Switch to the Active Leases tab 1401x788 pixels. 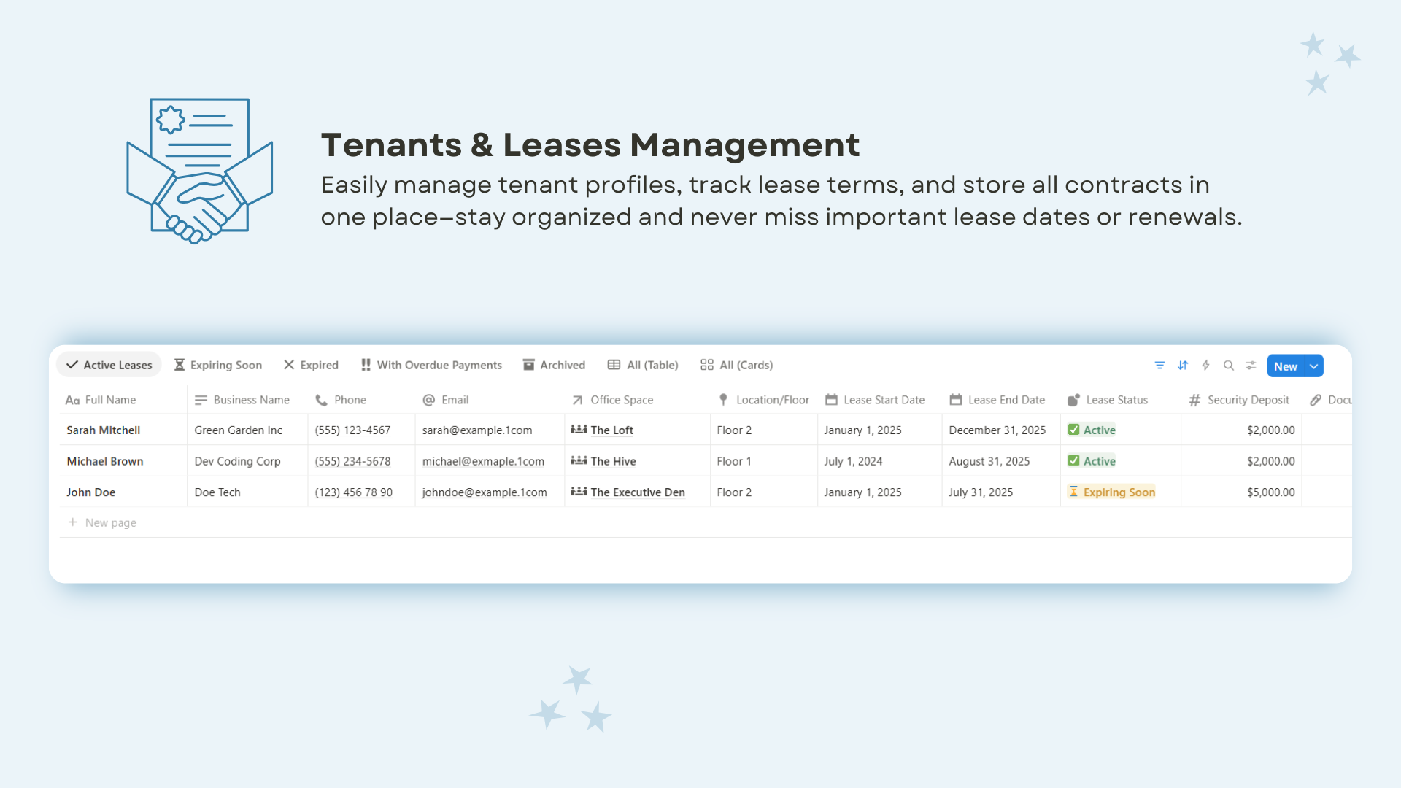click(x=109, y=365)
